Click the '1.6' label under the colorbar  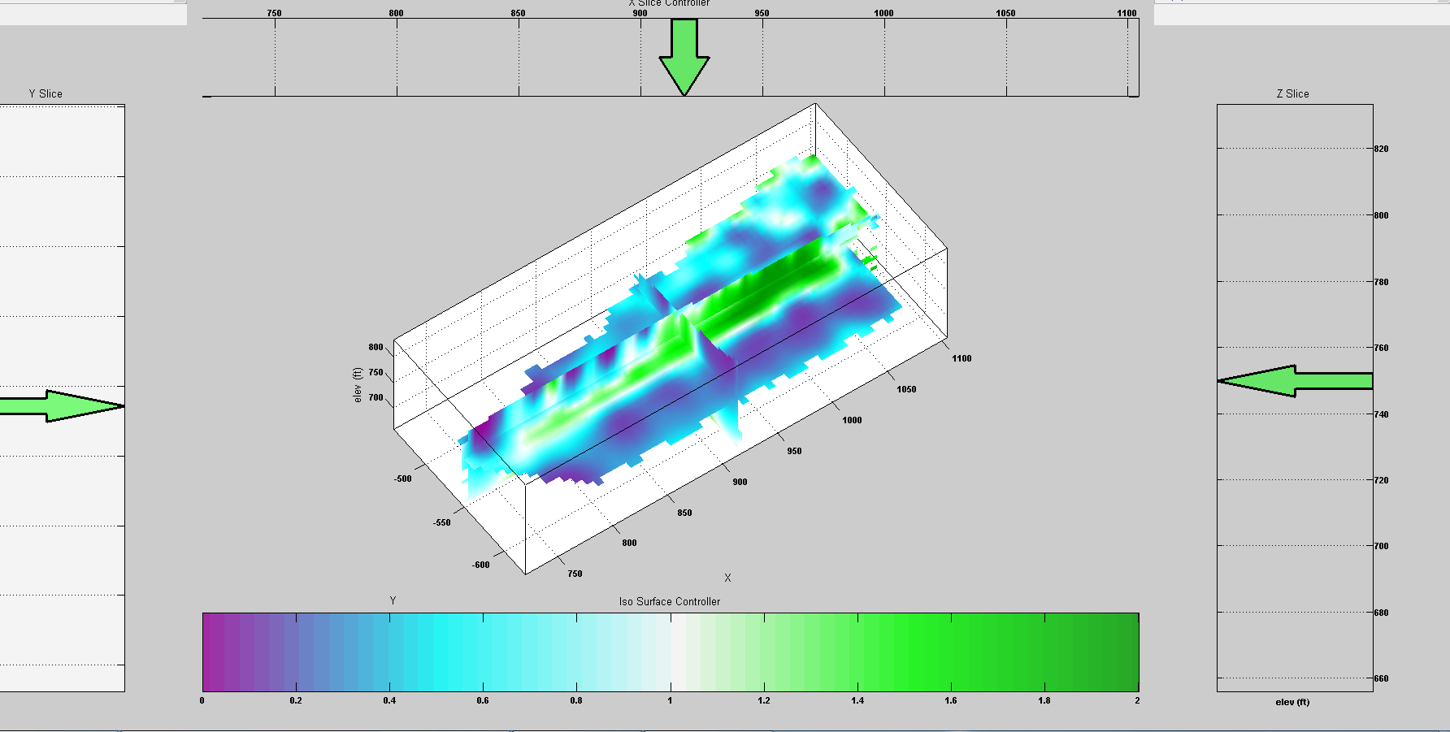pyautogui.click(x=951, y=701)
